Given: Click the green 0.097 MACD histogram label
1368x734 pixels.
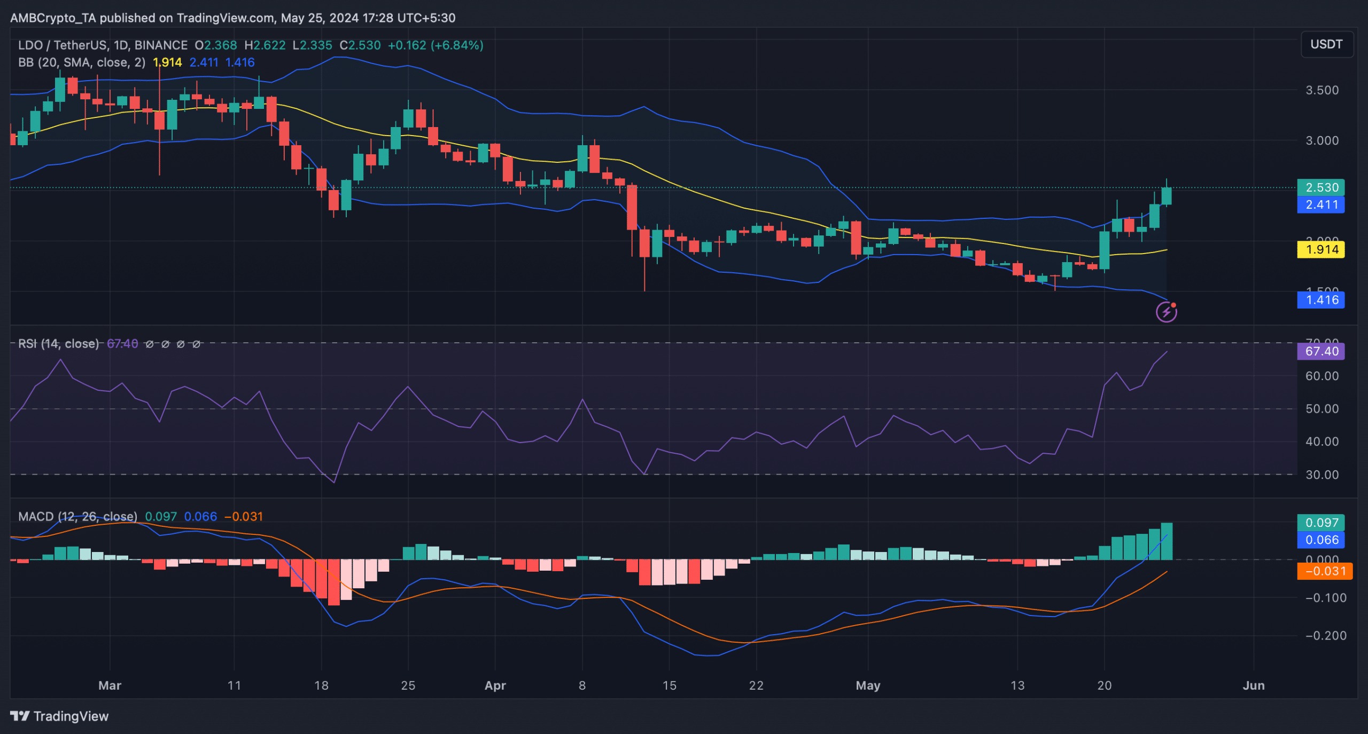Looking at the screenshot, I should [1321, 523].
